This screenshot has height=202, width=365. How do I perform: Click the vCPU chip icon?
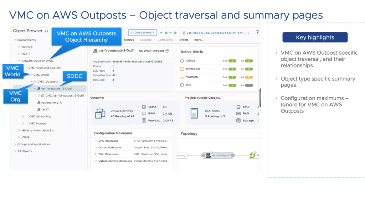[x=144, y=107]
